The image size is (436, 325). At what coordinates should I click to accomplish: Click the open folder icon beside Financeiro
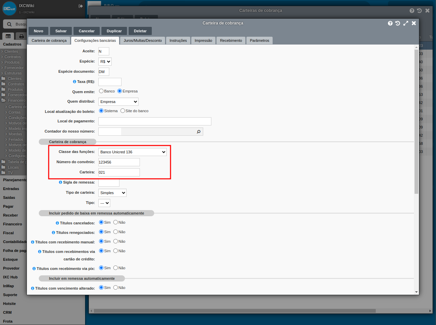pos(3,100)
